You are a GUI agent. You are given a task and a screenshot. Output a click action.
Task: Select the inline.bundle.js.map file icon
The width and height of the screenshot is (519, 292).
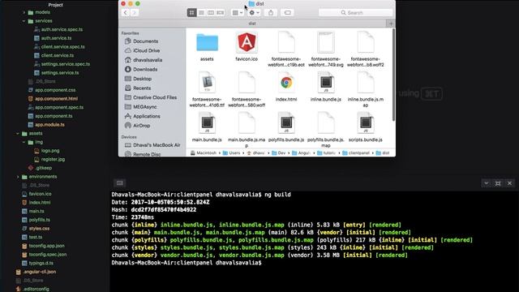pyautogui.click(x=366, y=83)
